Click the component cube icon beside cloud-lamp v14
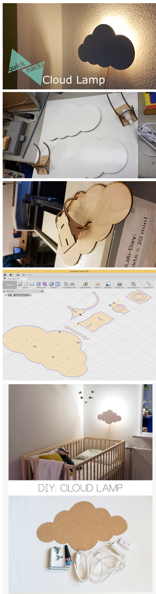The width and height of the screenshot is (156, 594). coord(12,295)
